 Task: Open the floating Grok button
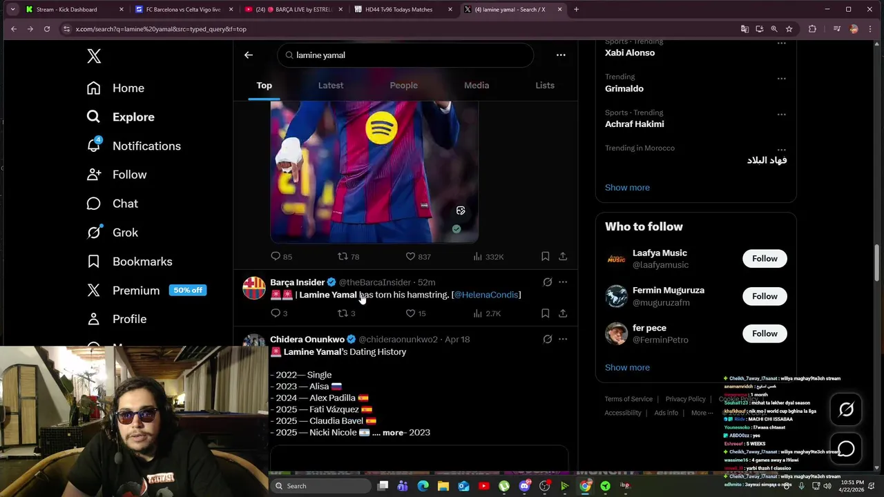[x=846, y=410]
